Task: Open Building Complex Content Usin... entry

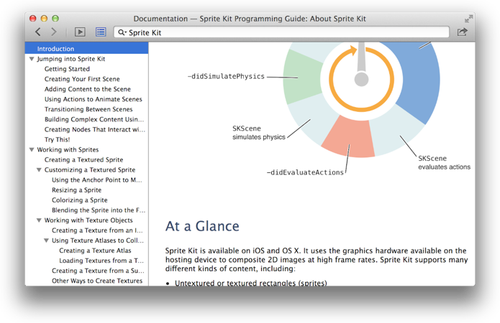Action: point(94,119)
